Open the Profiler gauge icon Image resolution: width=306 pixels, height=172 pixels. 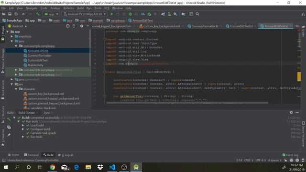click(x=143, y=14)
